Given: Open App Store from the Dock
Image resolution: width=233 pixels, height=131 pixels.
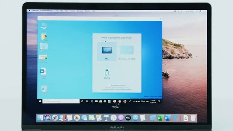Looking at the screenshot, I should [x=135, y=118].
